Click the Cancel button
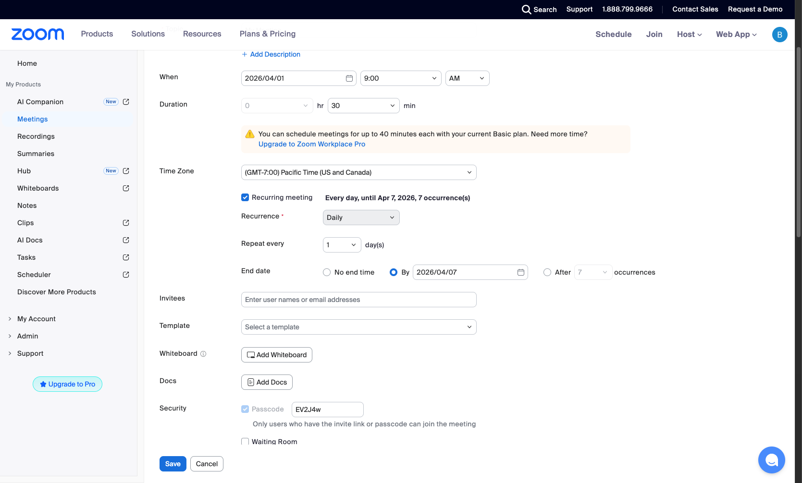802x483 pixels. point(207,464)
